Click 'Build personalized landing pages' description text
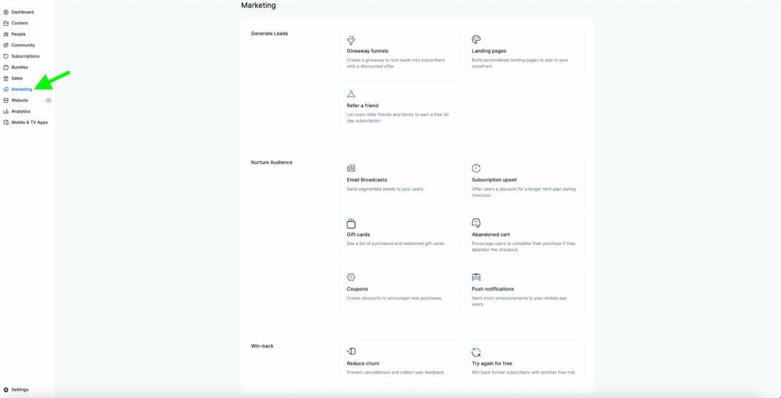This screenshot has height=398, width=781. pos(520,63)
